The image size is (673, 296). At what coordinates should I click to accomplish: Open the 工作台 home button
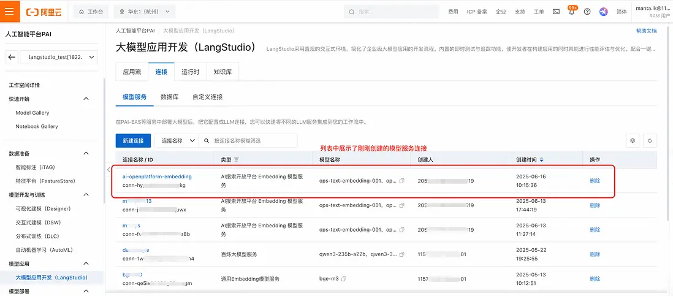[91, 12]
